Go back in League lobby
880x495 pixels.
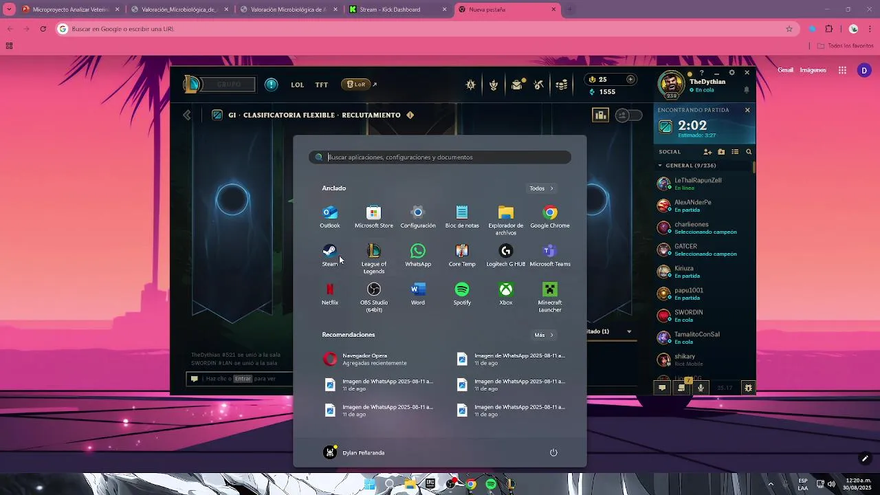coord(187,115)
